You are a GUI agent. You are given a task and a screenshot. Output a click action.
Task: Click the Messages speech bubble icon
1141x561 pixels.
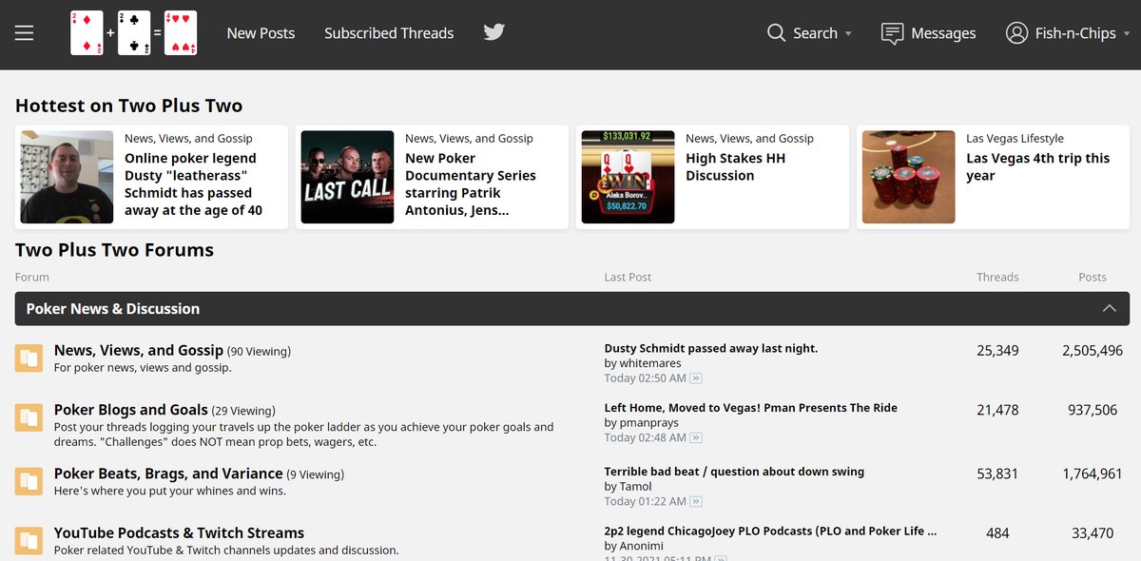892,33
